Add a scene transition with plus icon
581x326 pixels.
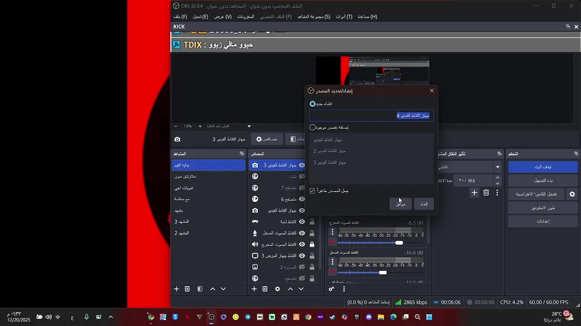click(474, 193)
